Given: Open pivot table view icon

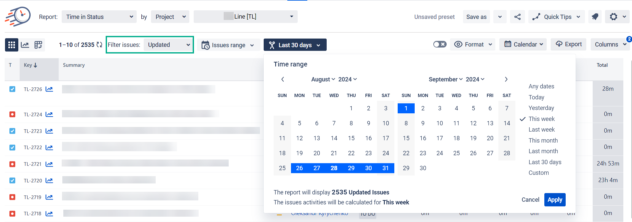Looking at the screenshot, I should pyautogui.click(x=38, y=45).
